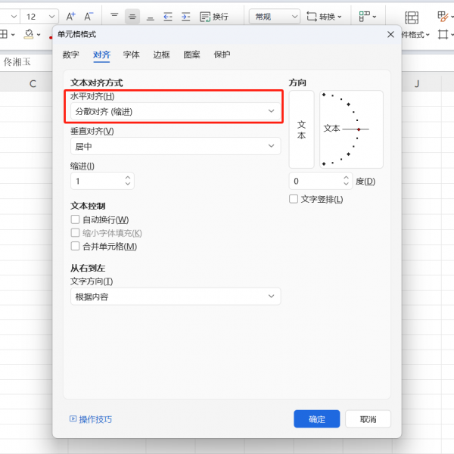
Task: Select the top align icon in toolbar
Action: click(114, 16)
